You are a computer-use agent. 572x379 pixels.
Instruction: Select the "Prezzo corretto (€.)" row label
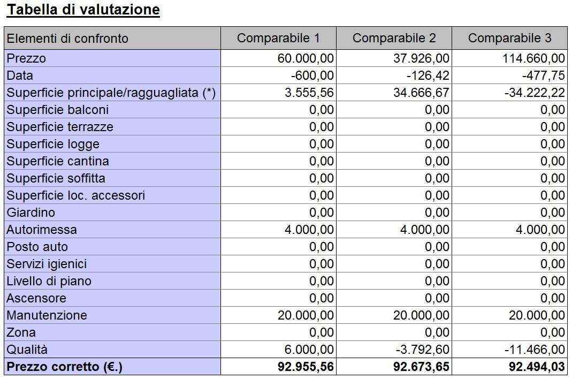(x=64, y=367)
